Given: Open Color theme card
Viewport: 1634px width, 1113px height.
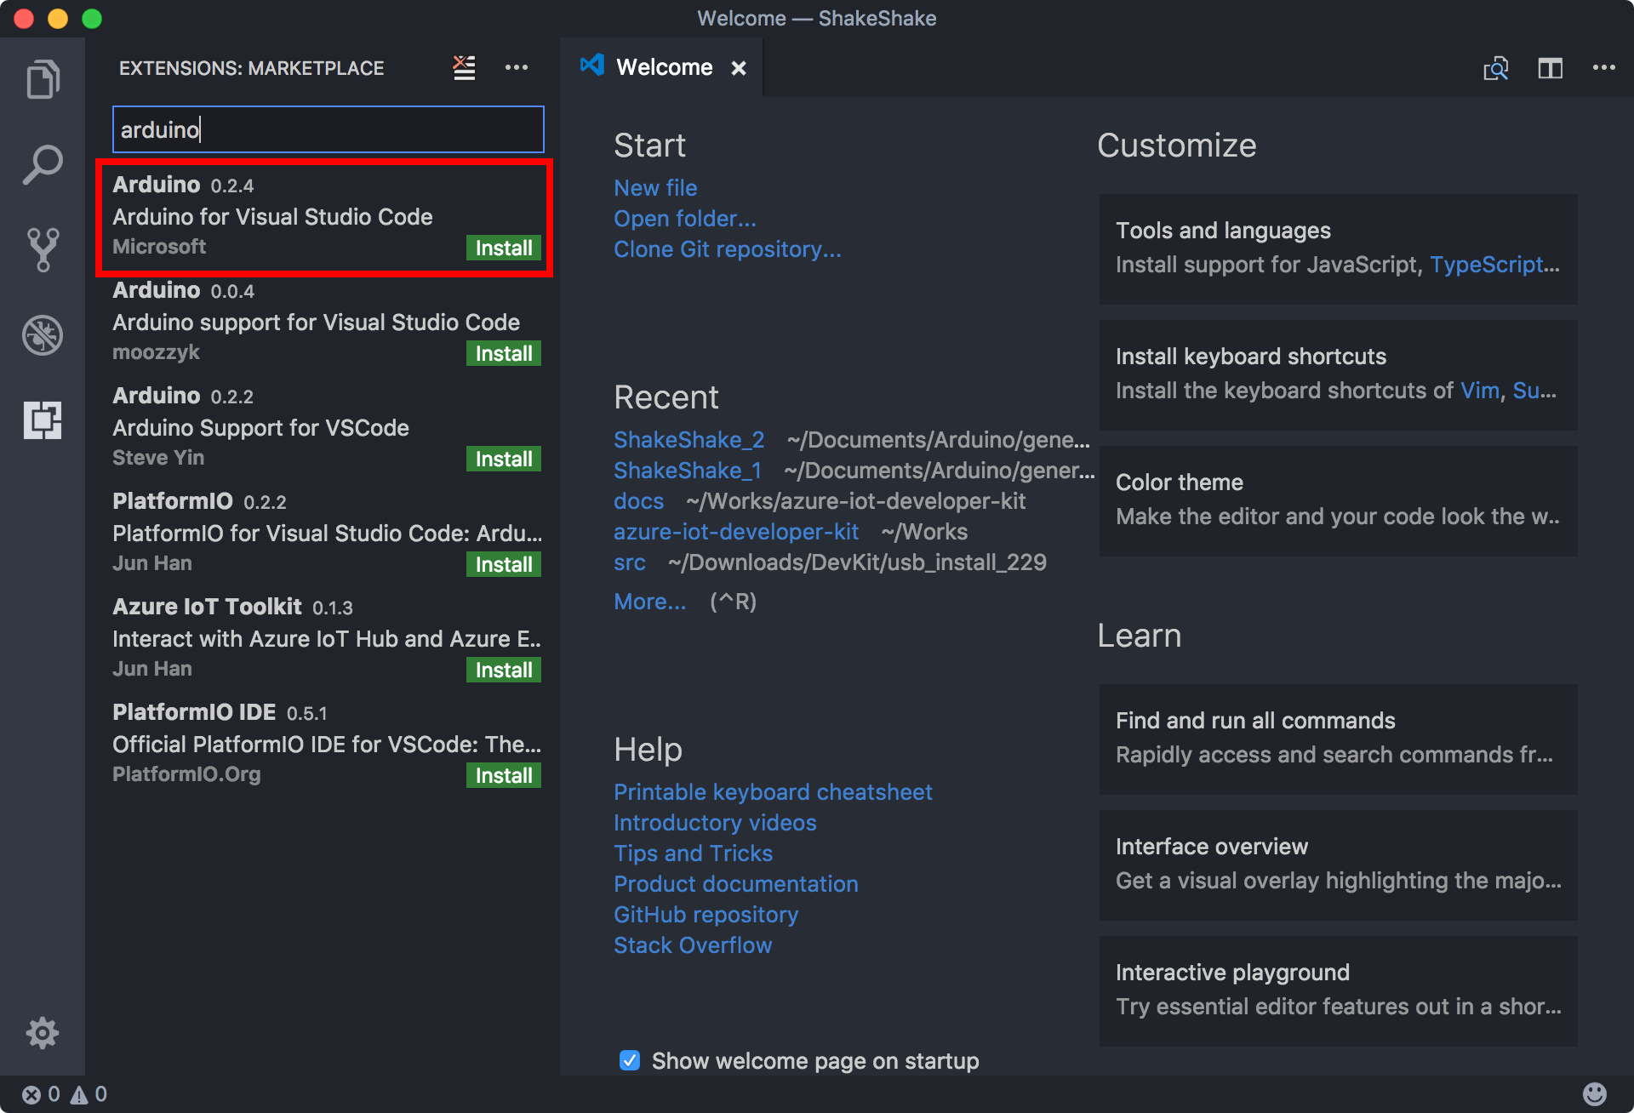Looking at the screenshot, I should tap(1338, 500).
